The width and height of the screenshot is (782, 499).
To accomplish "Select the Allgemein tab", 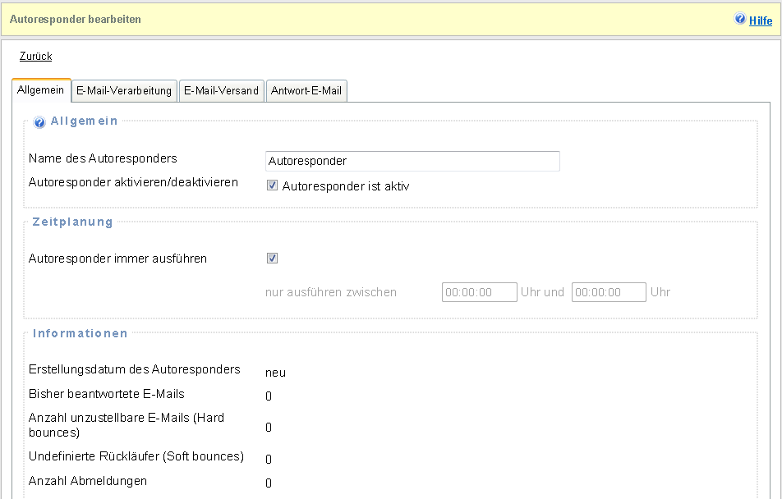I will point(40,90).
